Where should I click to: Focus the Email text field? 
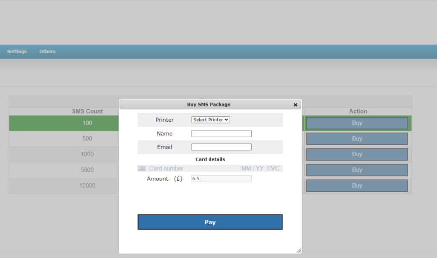[x=221, y=147]
